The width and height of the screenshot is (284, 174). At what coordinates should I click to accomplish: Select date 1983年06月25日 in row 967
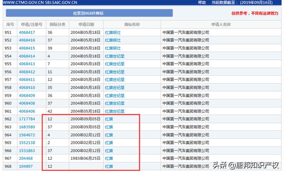(86, 158)
